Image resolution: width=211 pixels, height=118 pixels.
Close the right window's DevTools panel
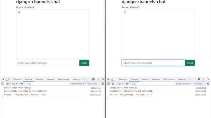click(x=208, y=79)
